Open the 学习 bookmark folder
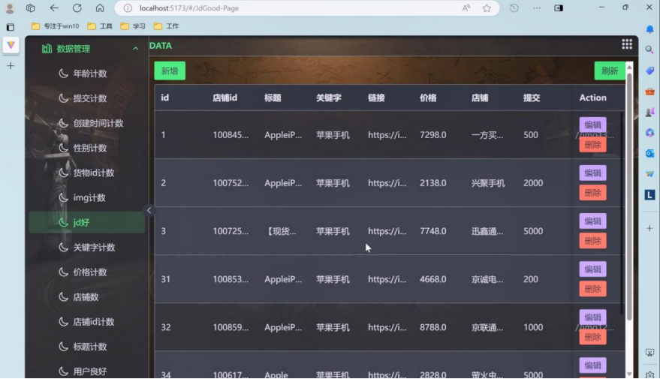 pyautogui.click(x=133, y=26)
